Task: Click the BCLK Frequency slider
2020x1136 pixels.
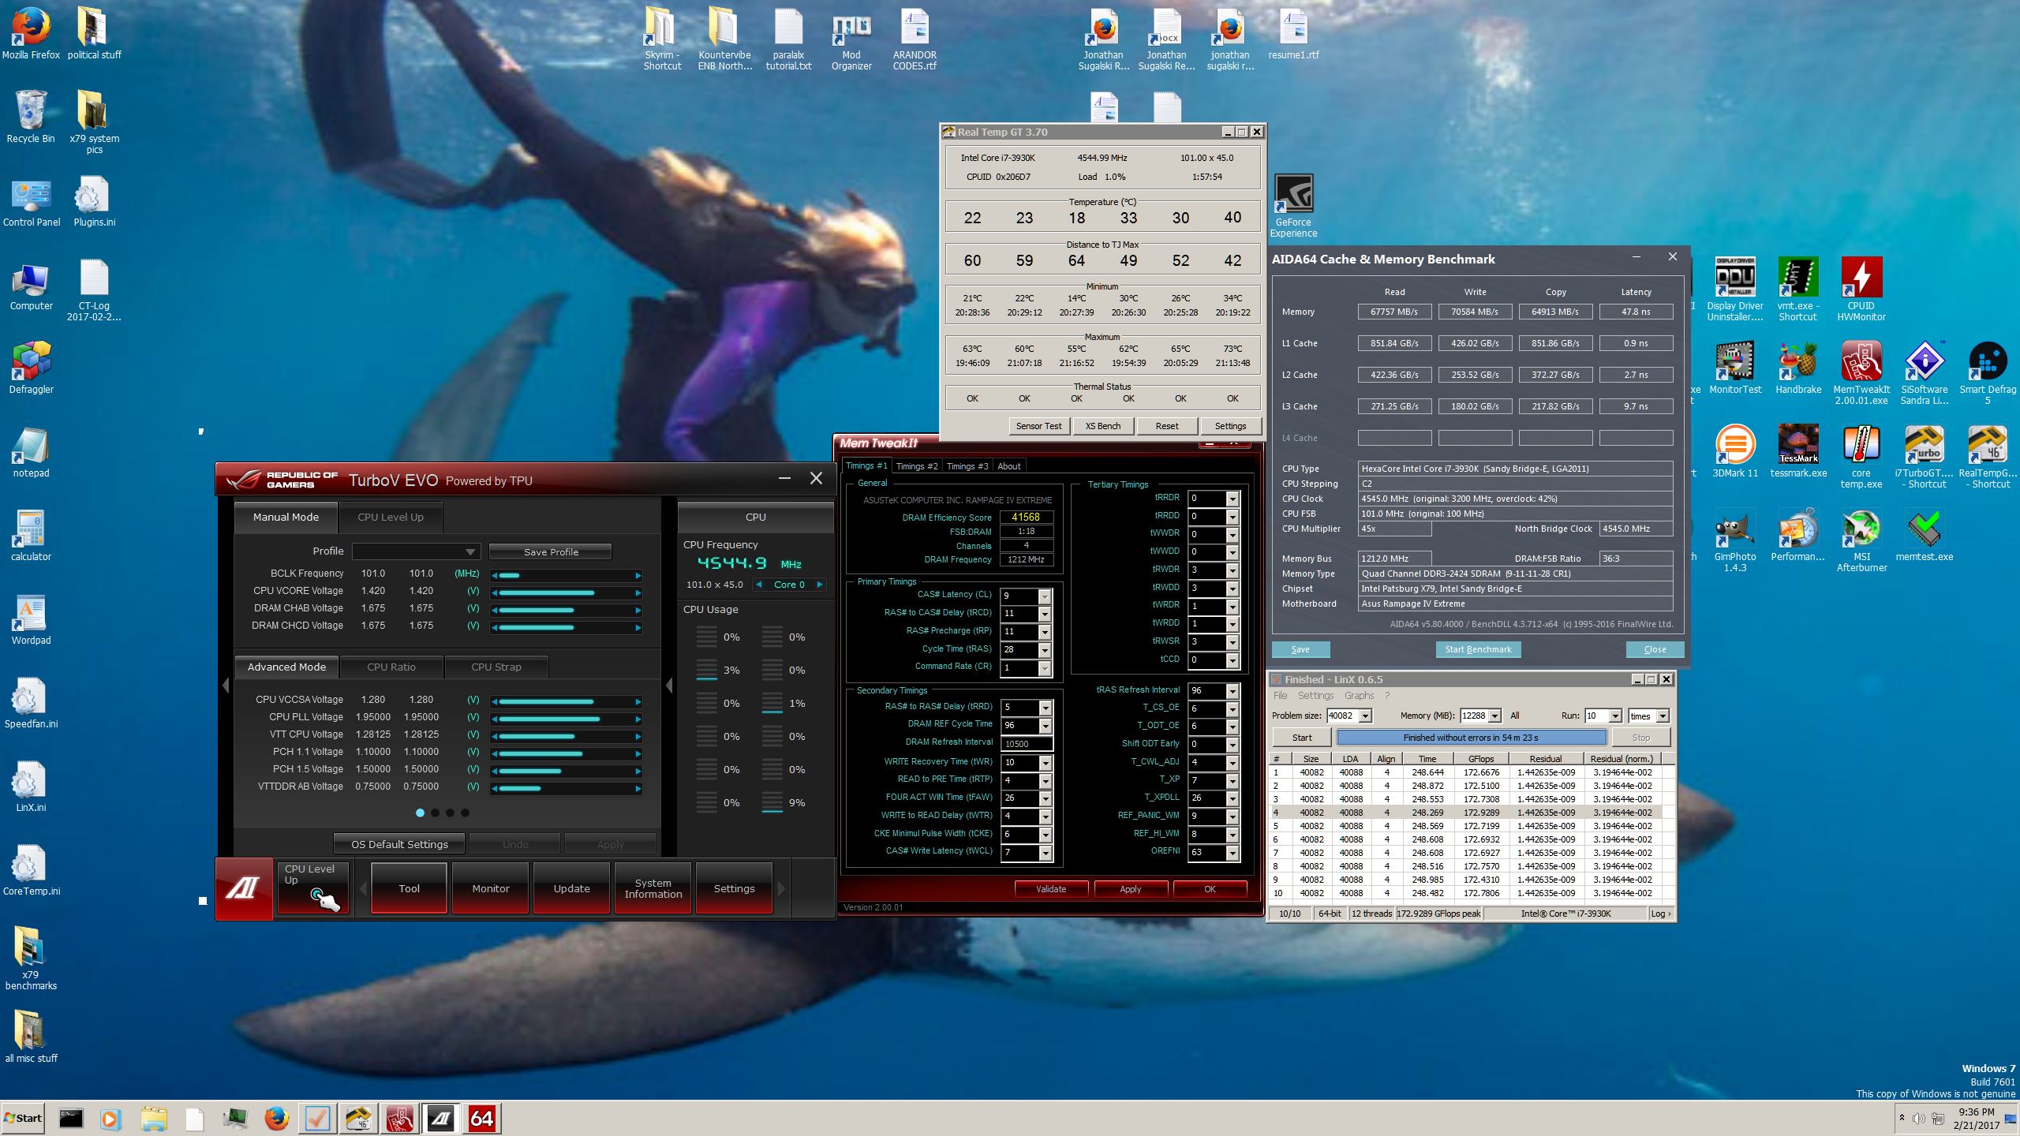Action: [x=567, y=575]
